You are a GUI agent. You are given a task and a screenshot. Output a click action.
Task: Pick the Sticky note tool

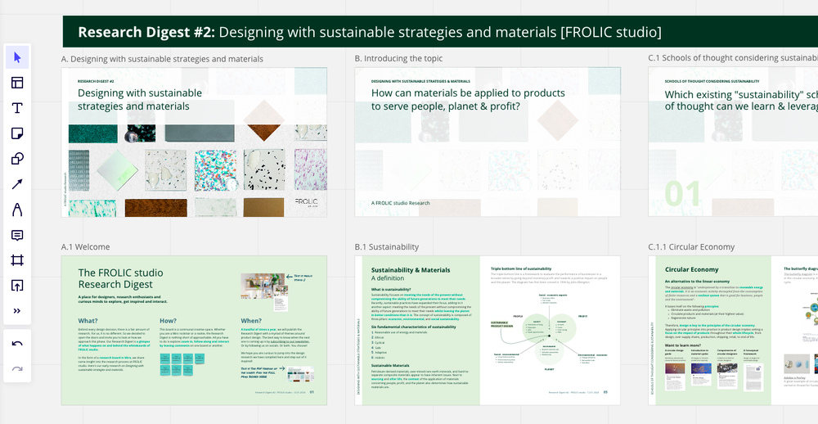pyautogui.click(x=17, y=133)
